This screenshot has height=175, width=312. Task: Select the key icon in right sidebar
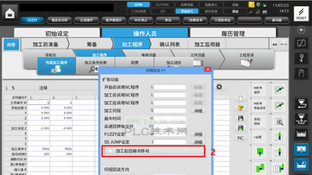[301, 58]
